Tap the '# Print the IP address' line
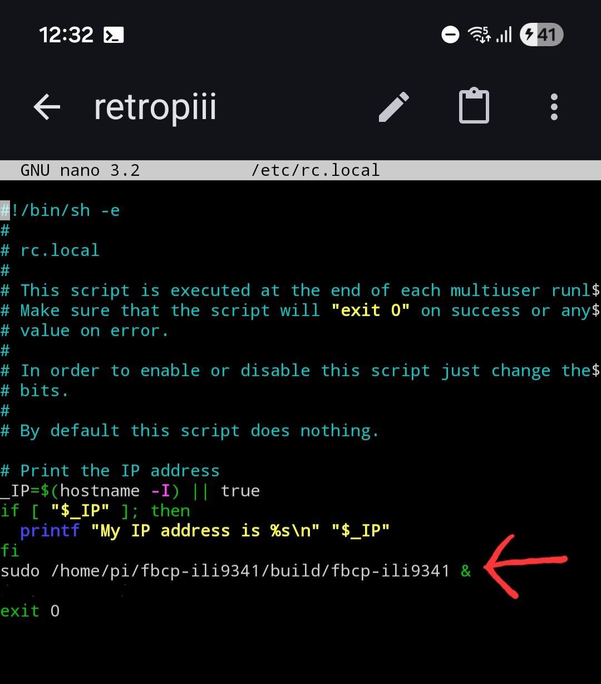 pyautogui.click(x=110, y=471)
